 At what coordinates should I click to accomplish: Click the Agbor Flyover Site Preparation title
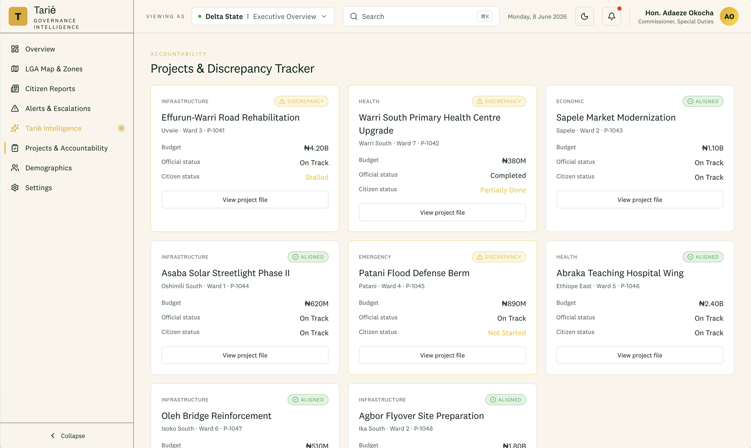(421, 416)
